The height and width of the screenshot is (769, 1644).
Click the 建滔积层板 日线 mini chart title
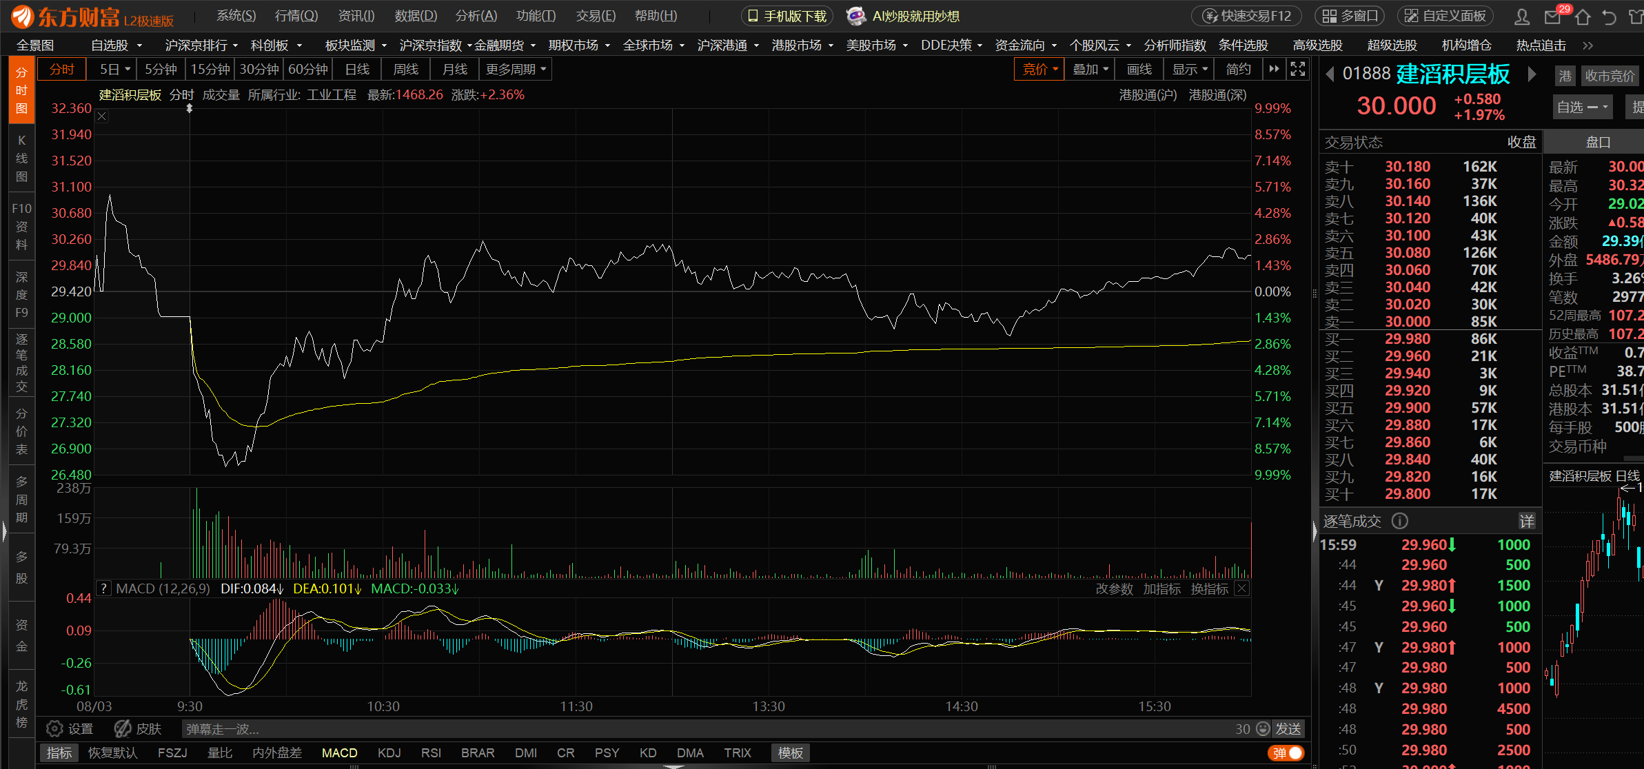click(1594, 476)
